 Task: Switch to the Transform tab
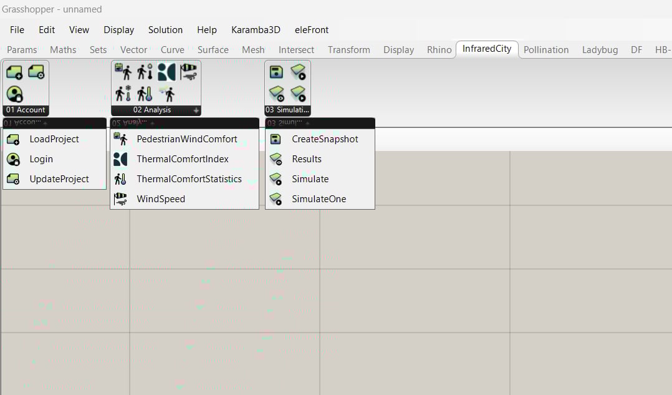[349, 50]
